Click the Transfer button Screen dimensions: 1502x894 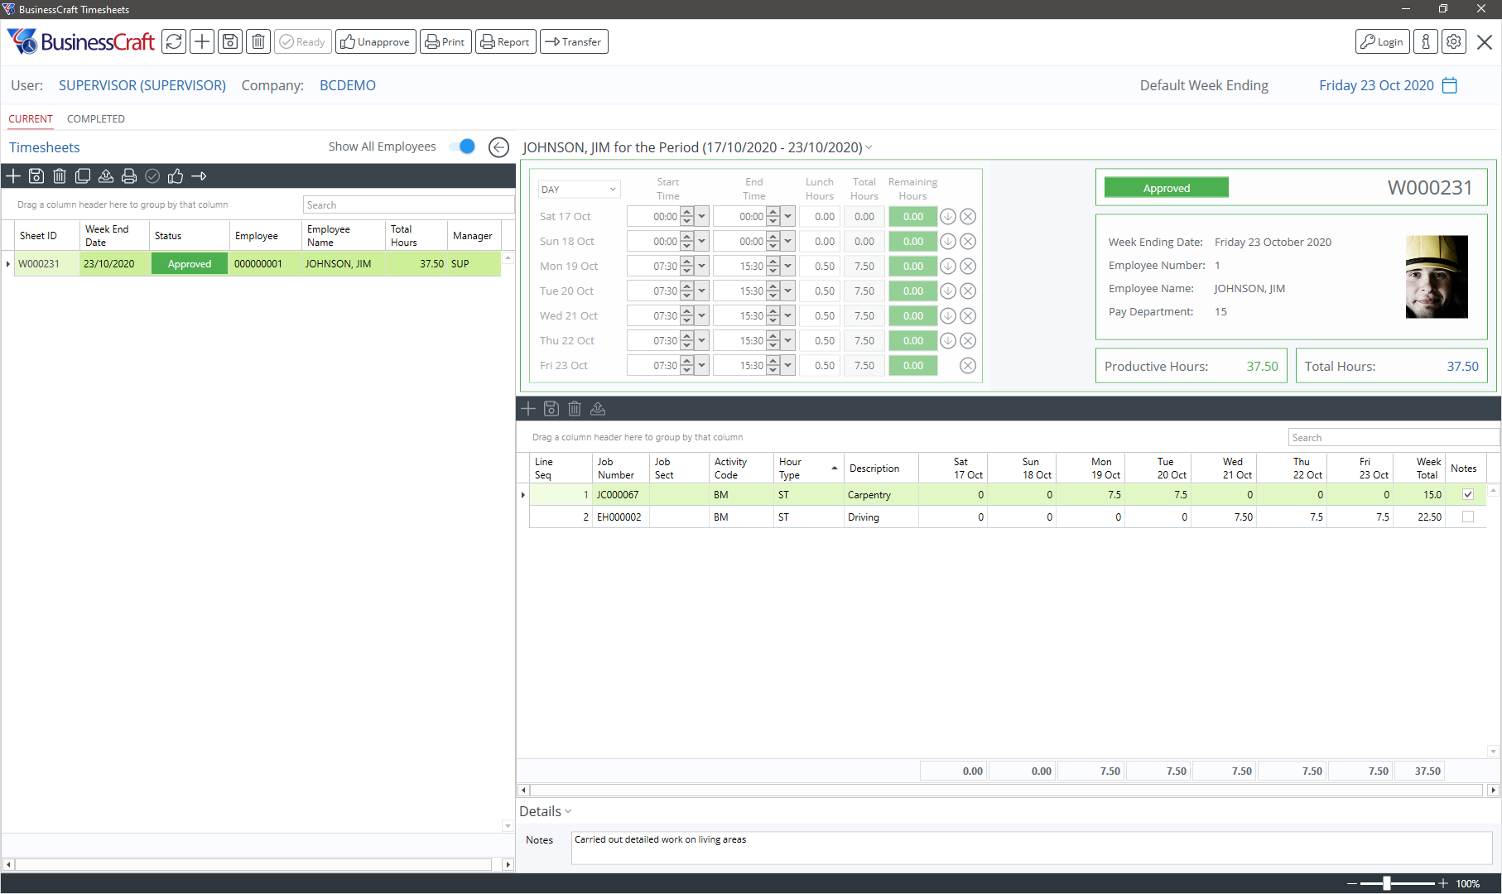574,41
